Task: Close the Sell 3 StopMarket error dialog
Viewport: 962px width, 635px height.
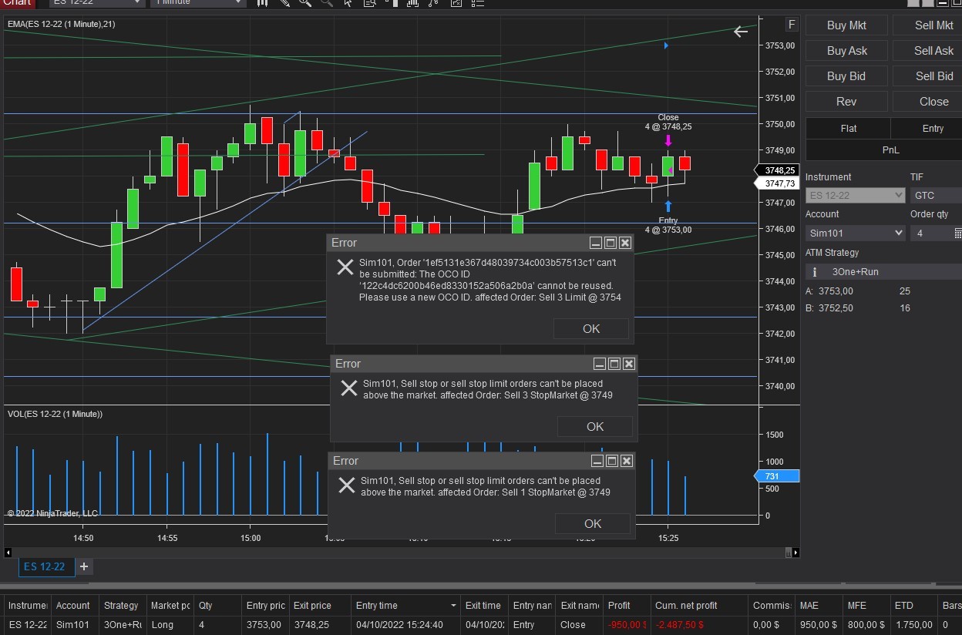Action: coord(629,364)
